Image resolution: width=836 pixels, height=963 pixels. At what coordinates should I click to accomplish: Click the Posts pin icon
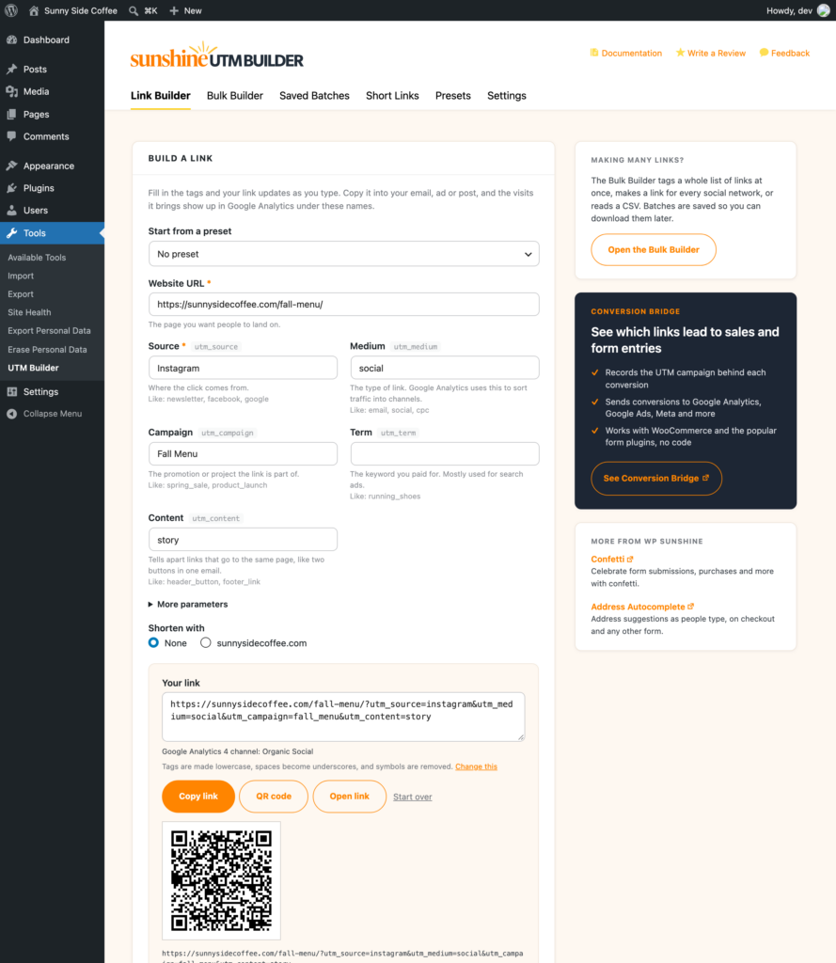click(11, 70)
